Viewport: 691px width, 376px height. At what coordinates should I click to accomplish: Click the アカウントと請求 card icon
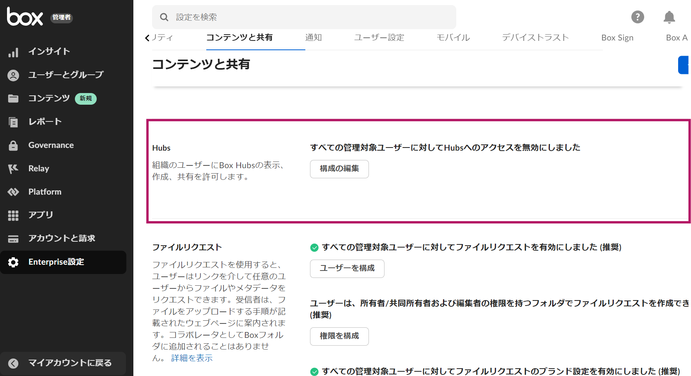pos(13,239)
